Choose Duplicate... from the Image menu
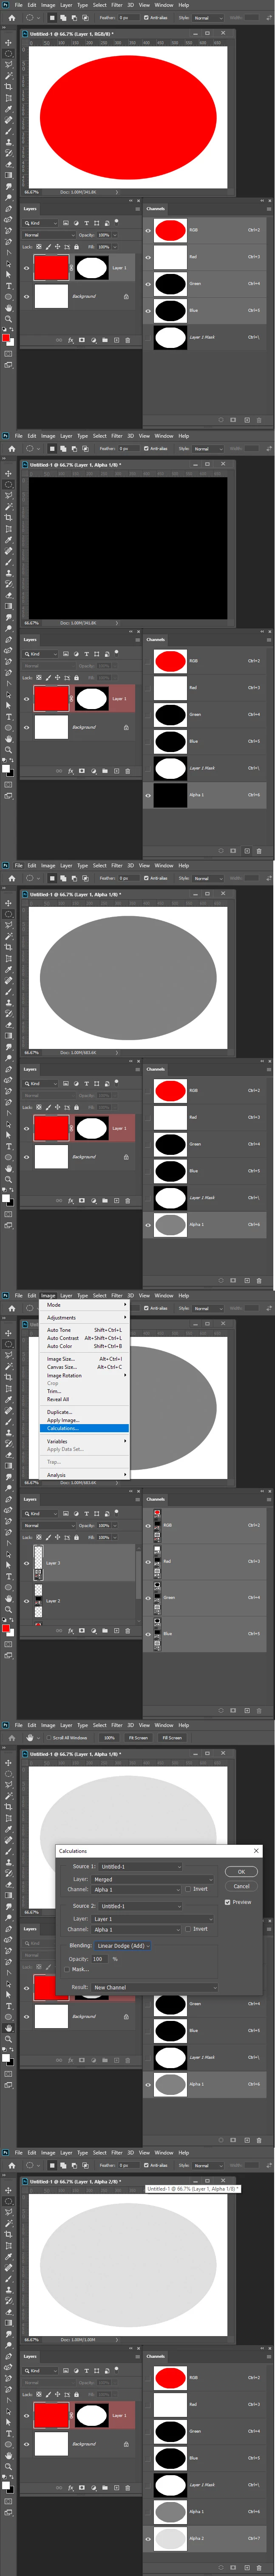This screenshot has width=275, height=2576. (x=84, y=1412)
